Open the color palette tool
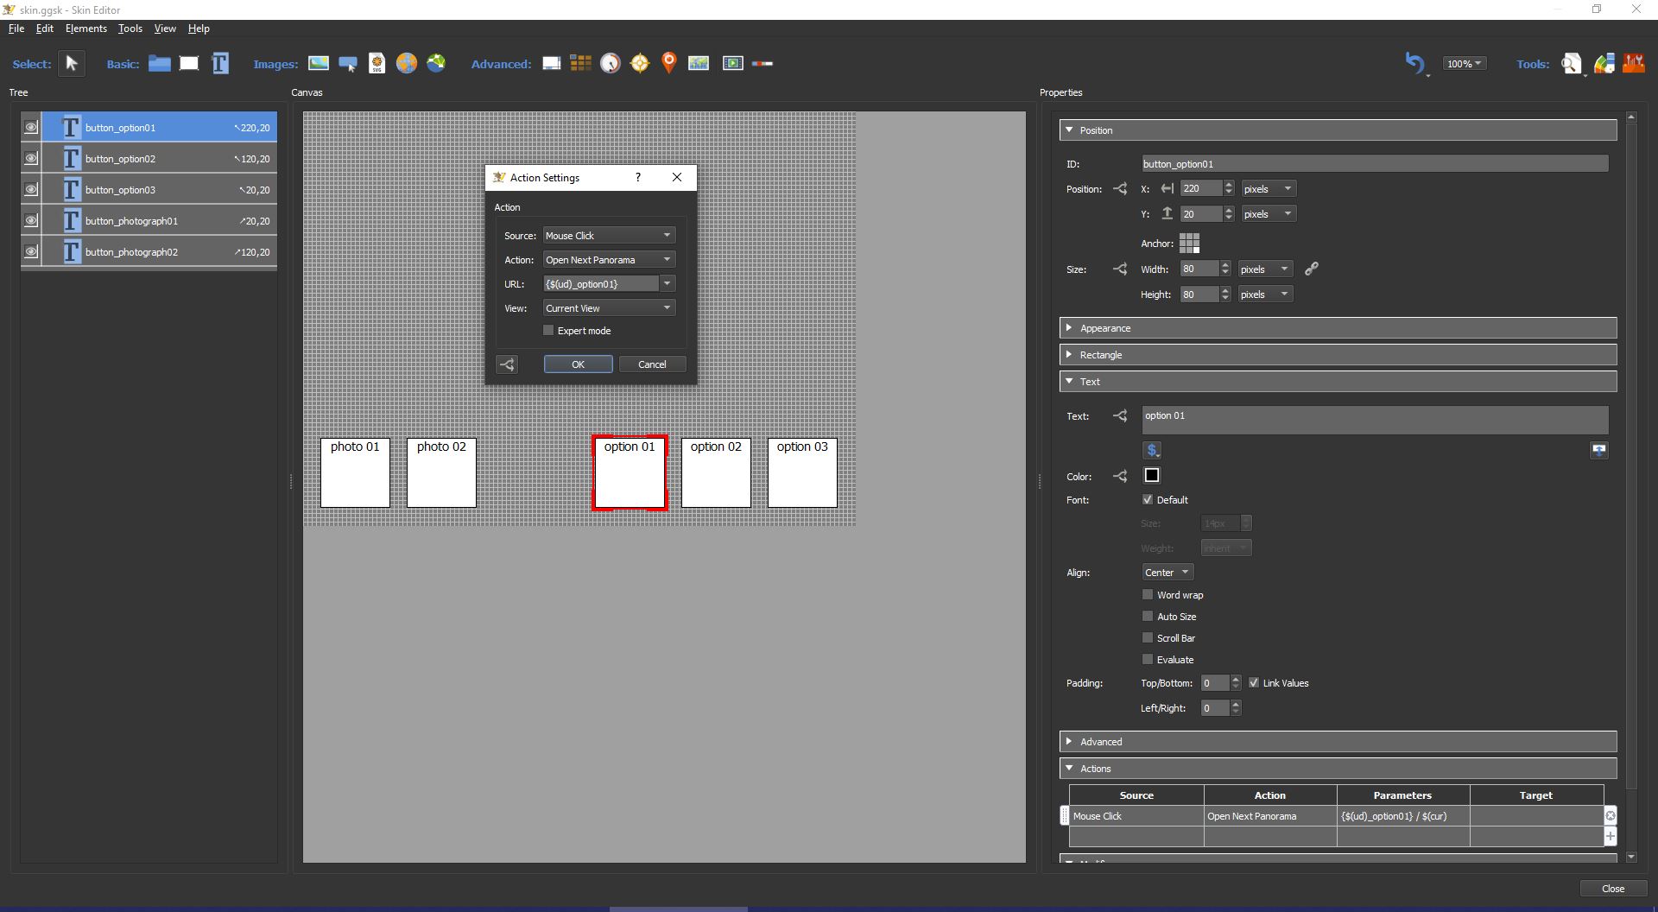Screen dimensions: 1658x912 pyautogui.click(x=1604, y=63)
